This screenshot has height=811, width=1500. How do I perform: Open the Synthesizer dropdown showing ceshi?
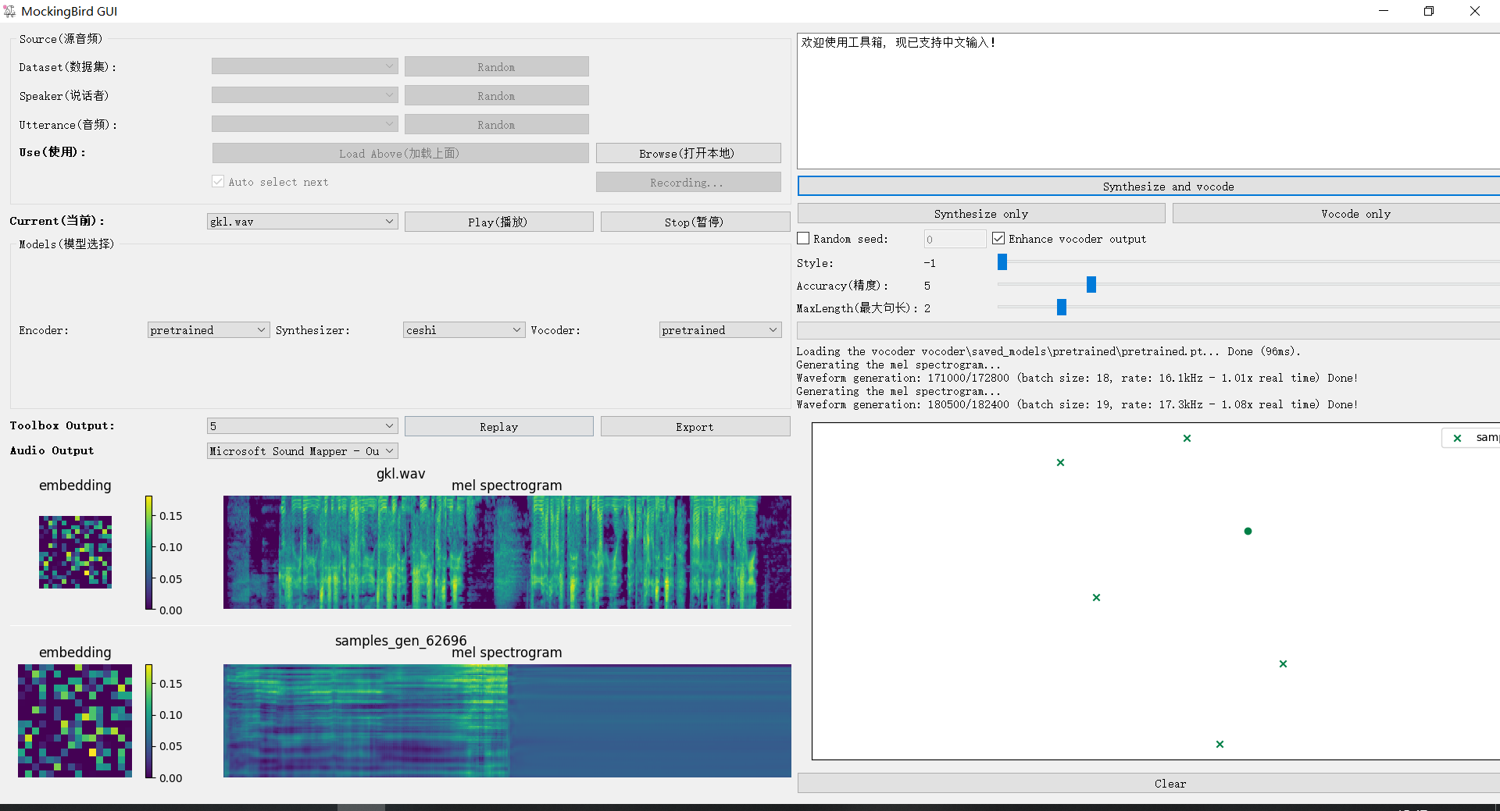[463, 329]
